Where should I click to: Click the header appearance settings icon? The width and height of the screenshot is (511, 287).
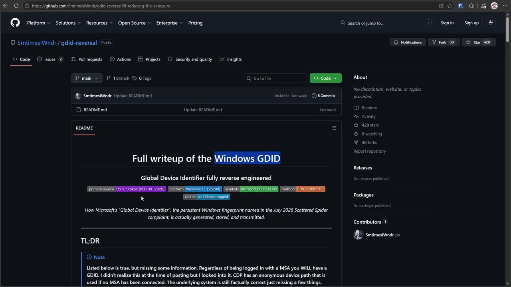click(491, 23)
